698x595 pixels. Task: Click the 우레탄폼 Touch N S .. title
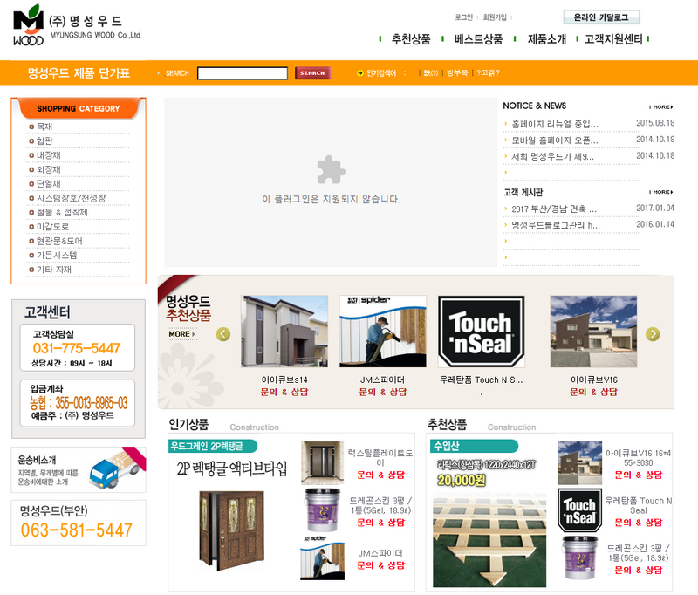[x=482, y=380]
